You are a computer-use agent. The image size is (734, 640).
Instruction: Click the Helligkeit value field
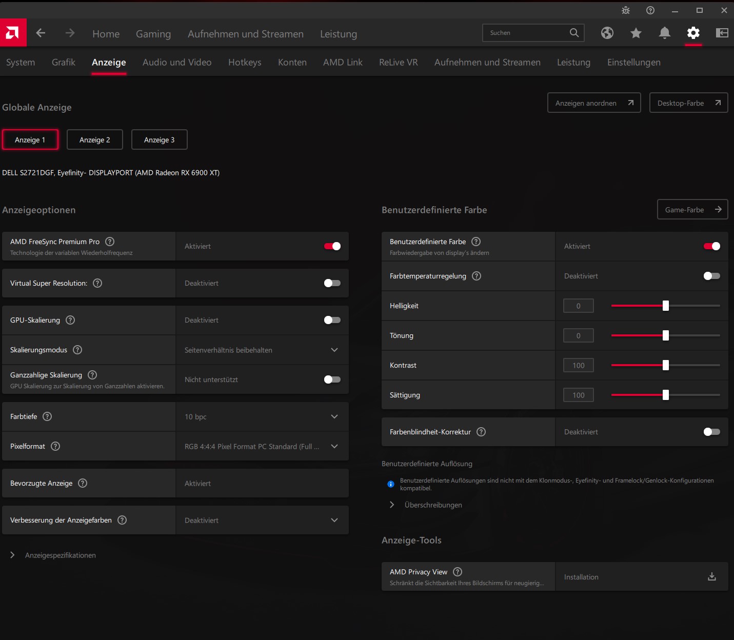[x=579, y=306]
